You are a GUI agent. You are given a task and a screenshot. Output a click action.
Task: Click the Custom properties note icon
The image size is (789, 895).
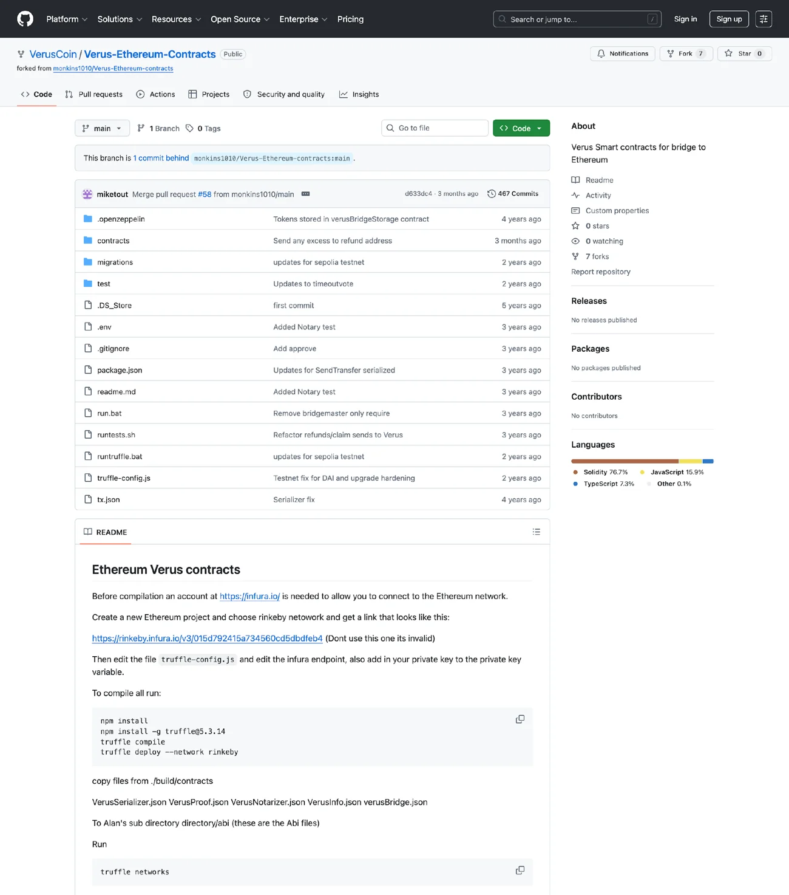coord(575,211)
